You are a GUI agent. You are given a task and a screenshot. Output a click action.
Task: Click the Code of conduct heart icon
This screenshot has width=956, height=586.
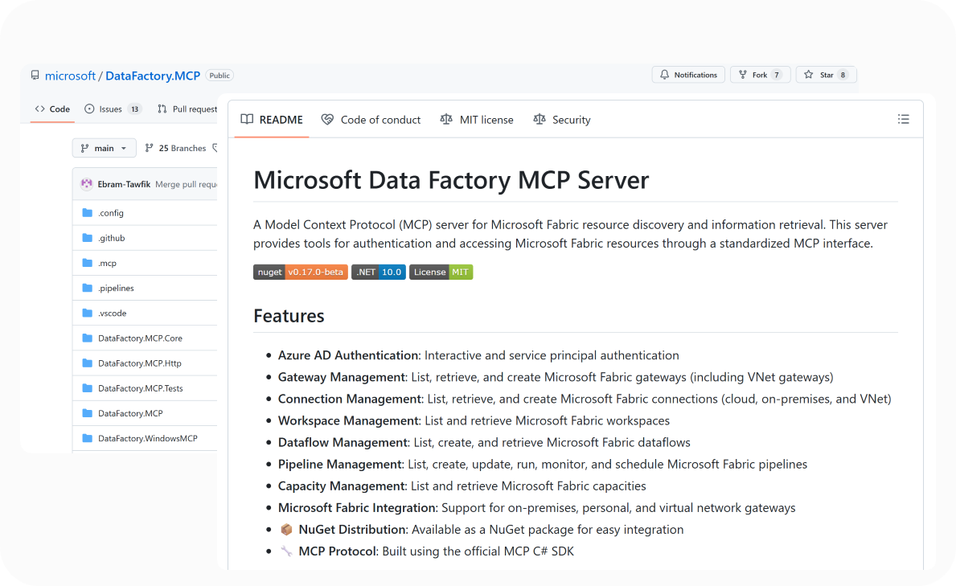(327, 119)
